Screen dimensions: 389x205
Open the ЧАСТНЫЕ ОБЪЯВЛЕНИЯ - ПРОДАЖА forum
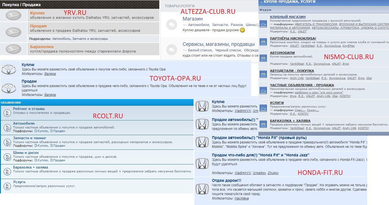coord(302,85)
